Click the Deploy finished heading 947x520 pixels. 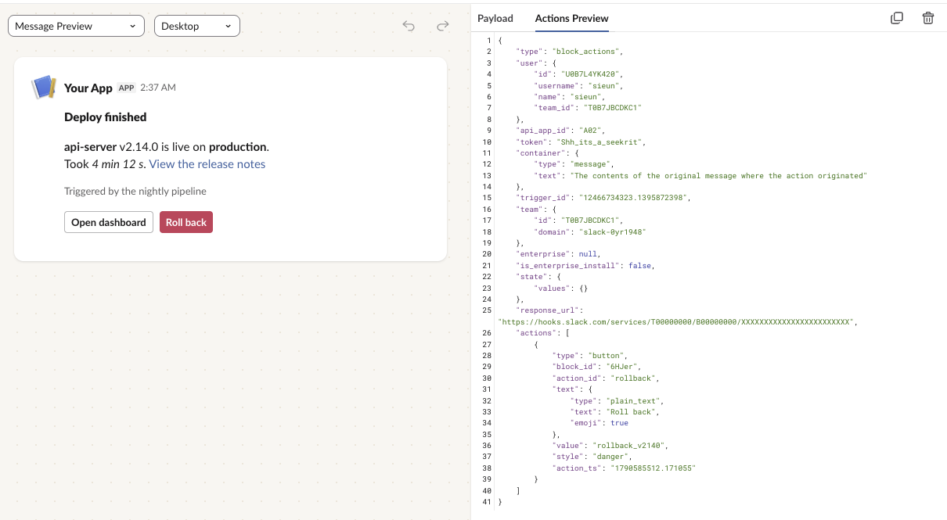[x=106, y=117]
